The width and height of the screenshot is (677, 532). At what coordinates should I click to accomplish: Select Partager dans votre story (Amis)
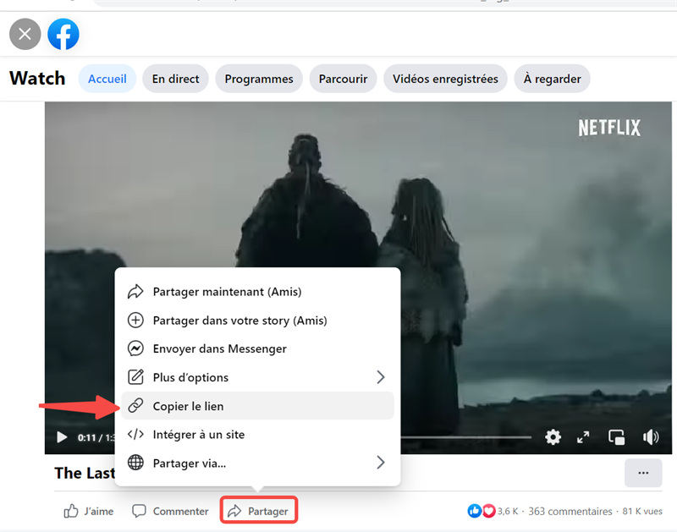point(258,321)
